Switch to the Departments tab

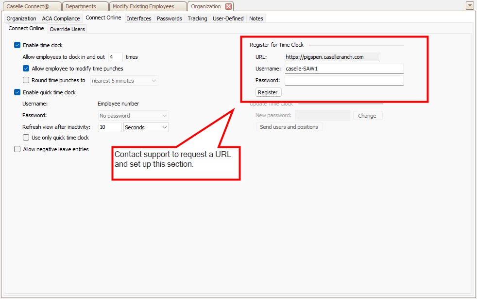[x=81, y=6]
